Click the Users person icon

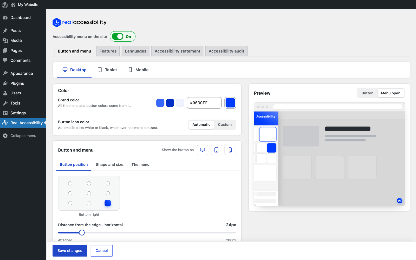click(5, 93)
